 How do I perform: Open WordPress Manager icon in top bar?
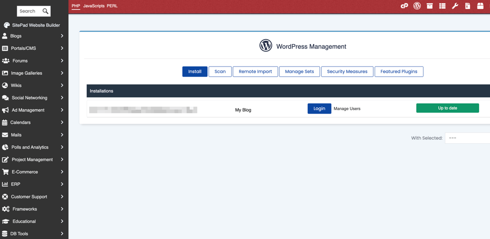[x=417, y=6]
